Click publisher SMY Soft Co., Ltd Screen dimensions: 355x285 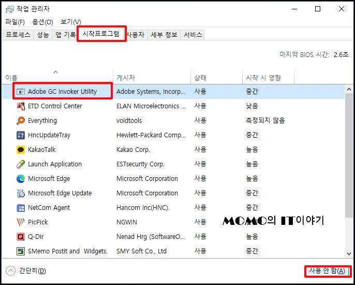(x=141, y=251)
